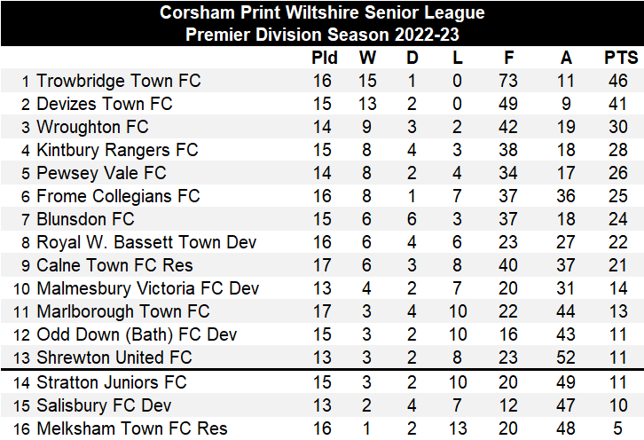Screen dimensions: 644x440
Task: Click the PTS column header
Action: pos(621,58)
